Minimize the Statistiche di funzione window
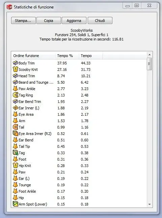This screenshot has width=162, height=218. coord(128,6)
